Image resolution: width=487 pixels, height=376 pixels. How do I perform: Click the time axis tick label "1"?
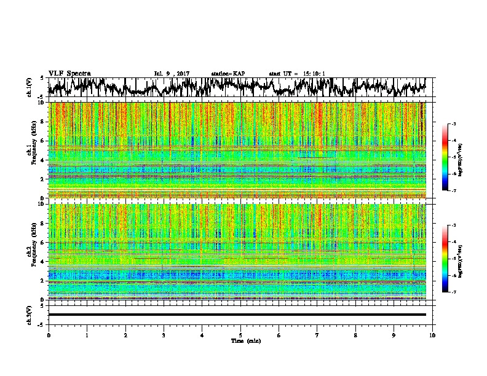87,335
